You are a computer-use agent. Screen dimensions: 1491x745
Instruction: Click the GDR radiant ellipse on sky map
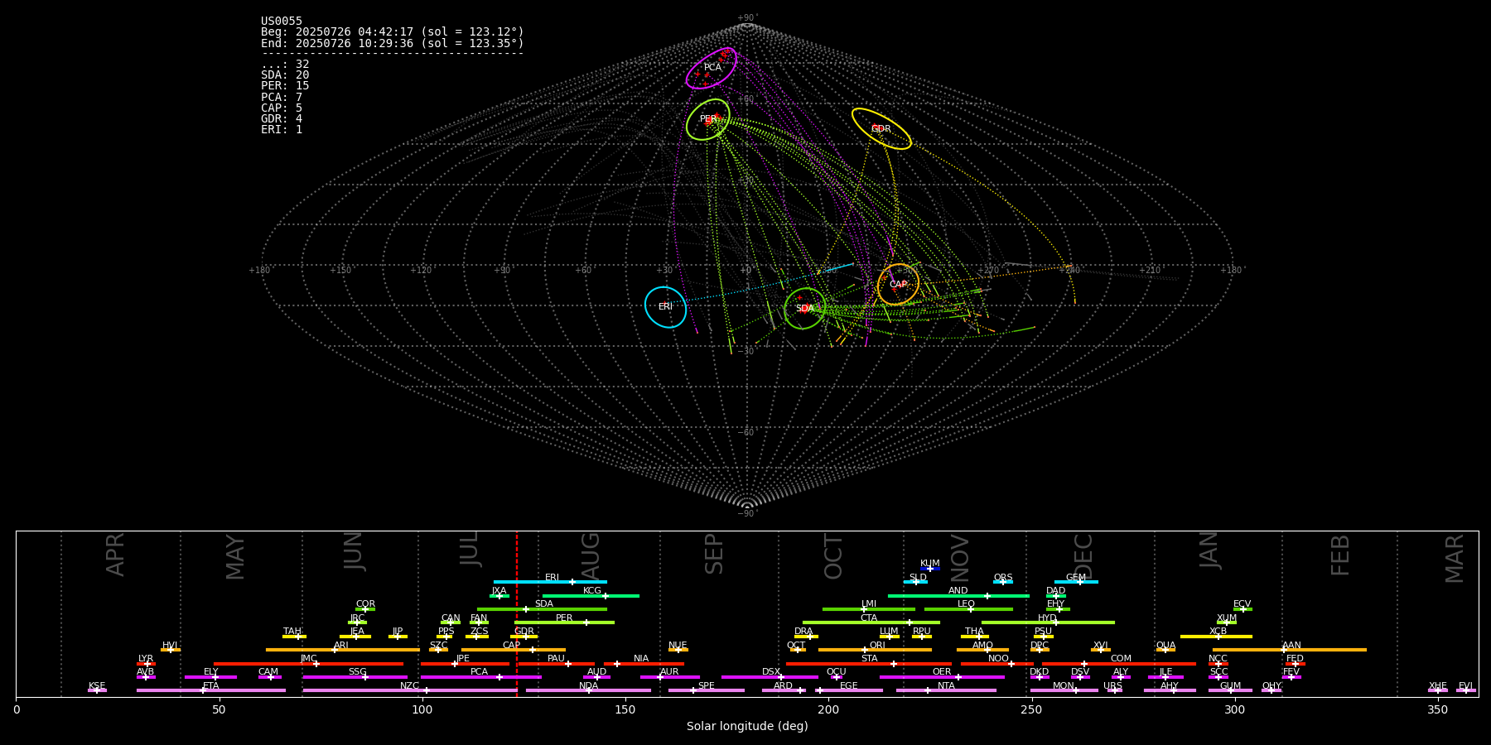tap(881, 129)
